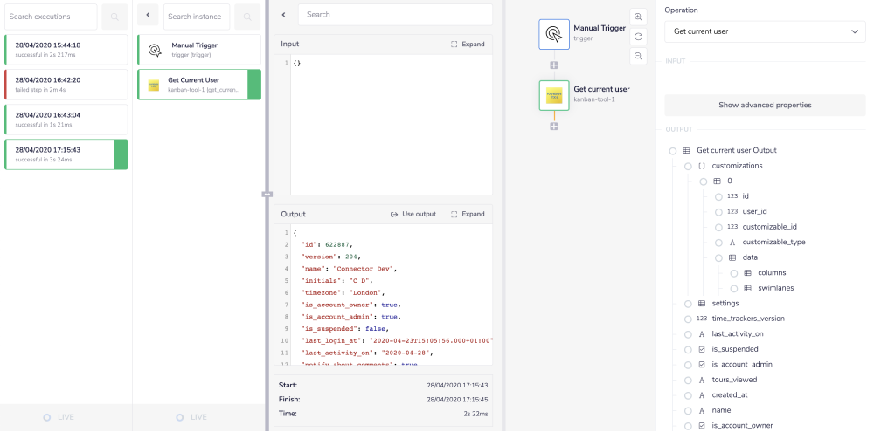Viewport: 874px width, 432px height.
Task: Click plus connector between trigger and user node
Action: 554,65
